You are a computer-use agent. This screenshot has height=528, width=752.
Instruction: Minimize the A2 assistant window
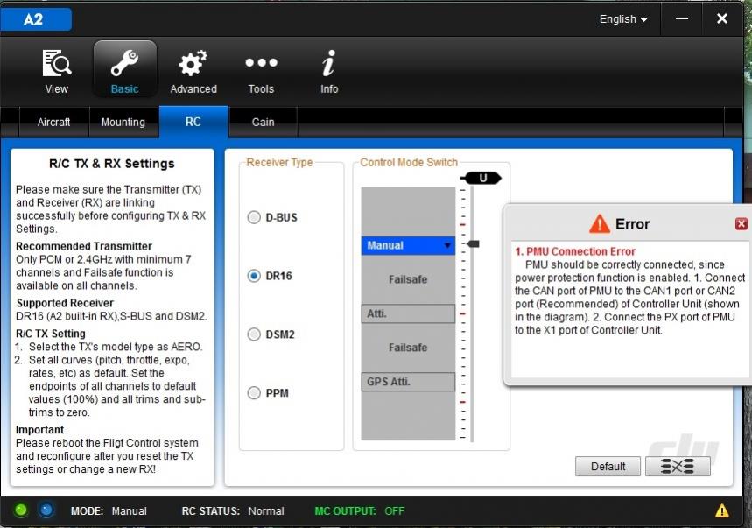681,18
